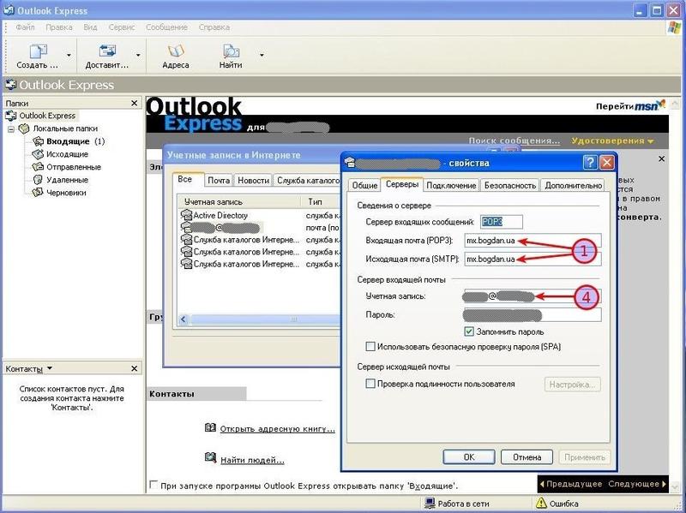Screen dimensions: 686x513
Task: Click the address book icon next to link
Action: tap(210, 427)
